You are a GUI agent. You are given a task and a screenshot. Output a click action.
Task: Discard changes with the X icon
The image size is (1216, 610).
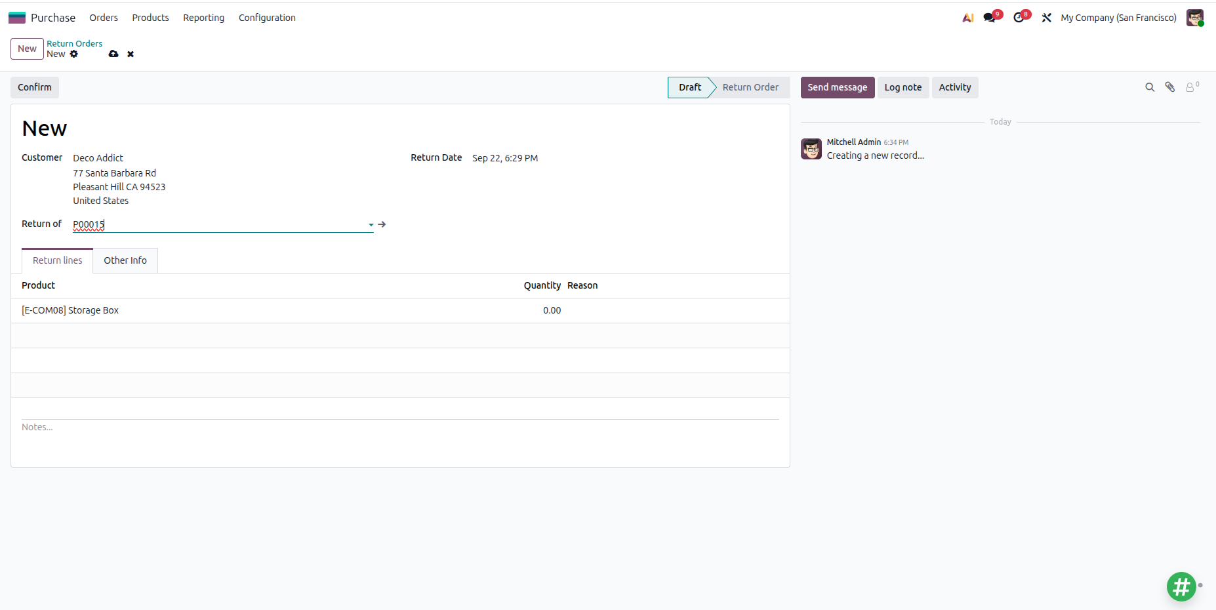[131, 54]
